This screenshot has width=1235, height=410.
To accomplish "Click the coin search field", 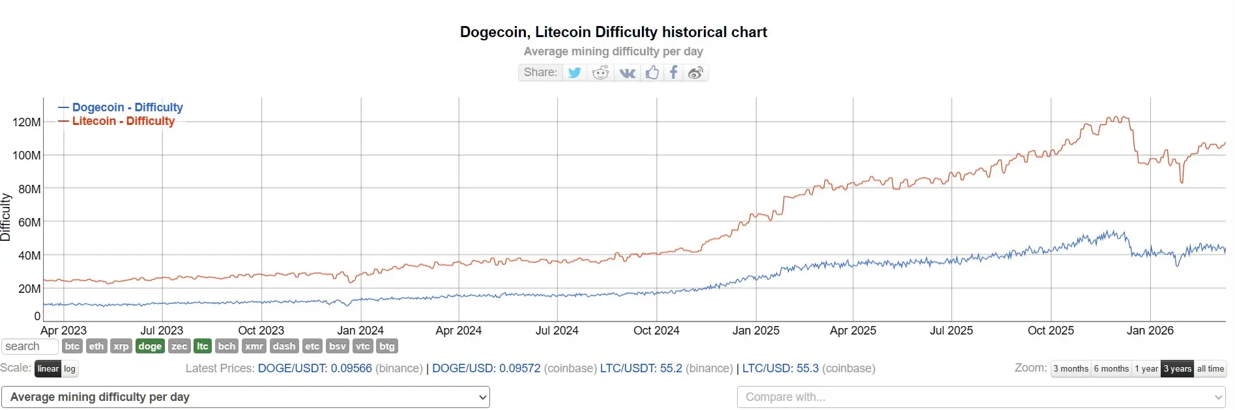I will [x=30, y=346].
